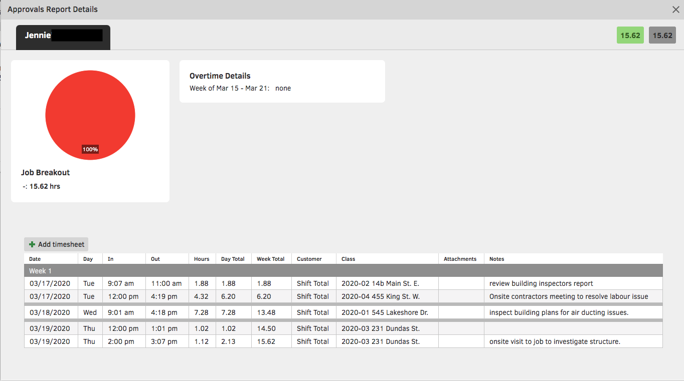684x381 pixels.
Task: Click the 2.13 day total cell
Action: 234,341
